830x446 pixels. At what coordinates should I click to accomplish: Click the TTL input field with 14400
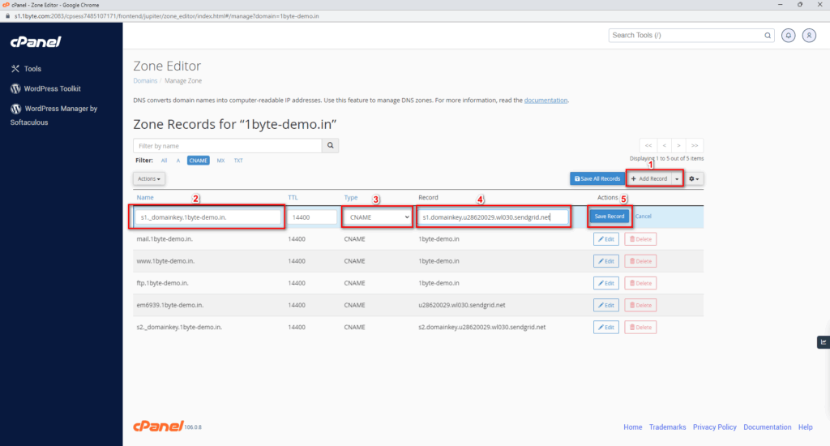tap(312, 217)
